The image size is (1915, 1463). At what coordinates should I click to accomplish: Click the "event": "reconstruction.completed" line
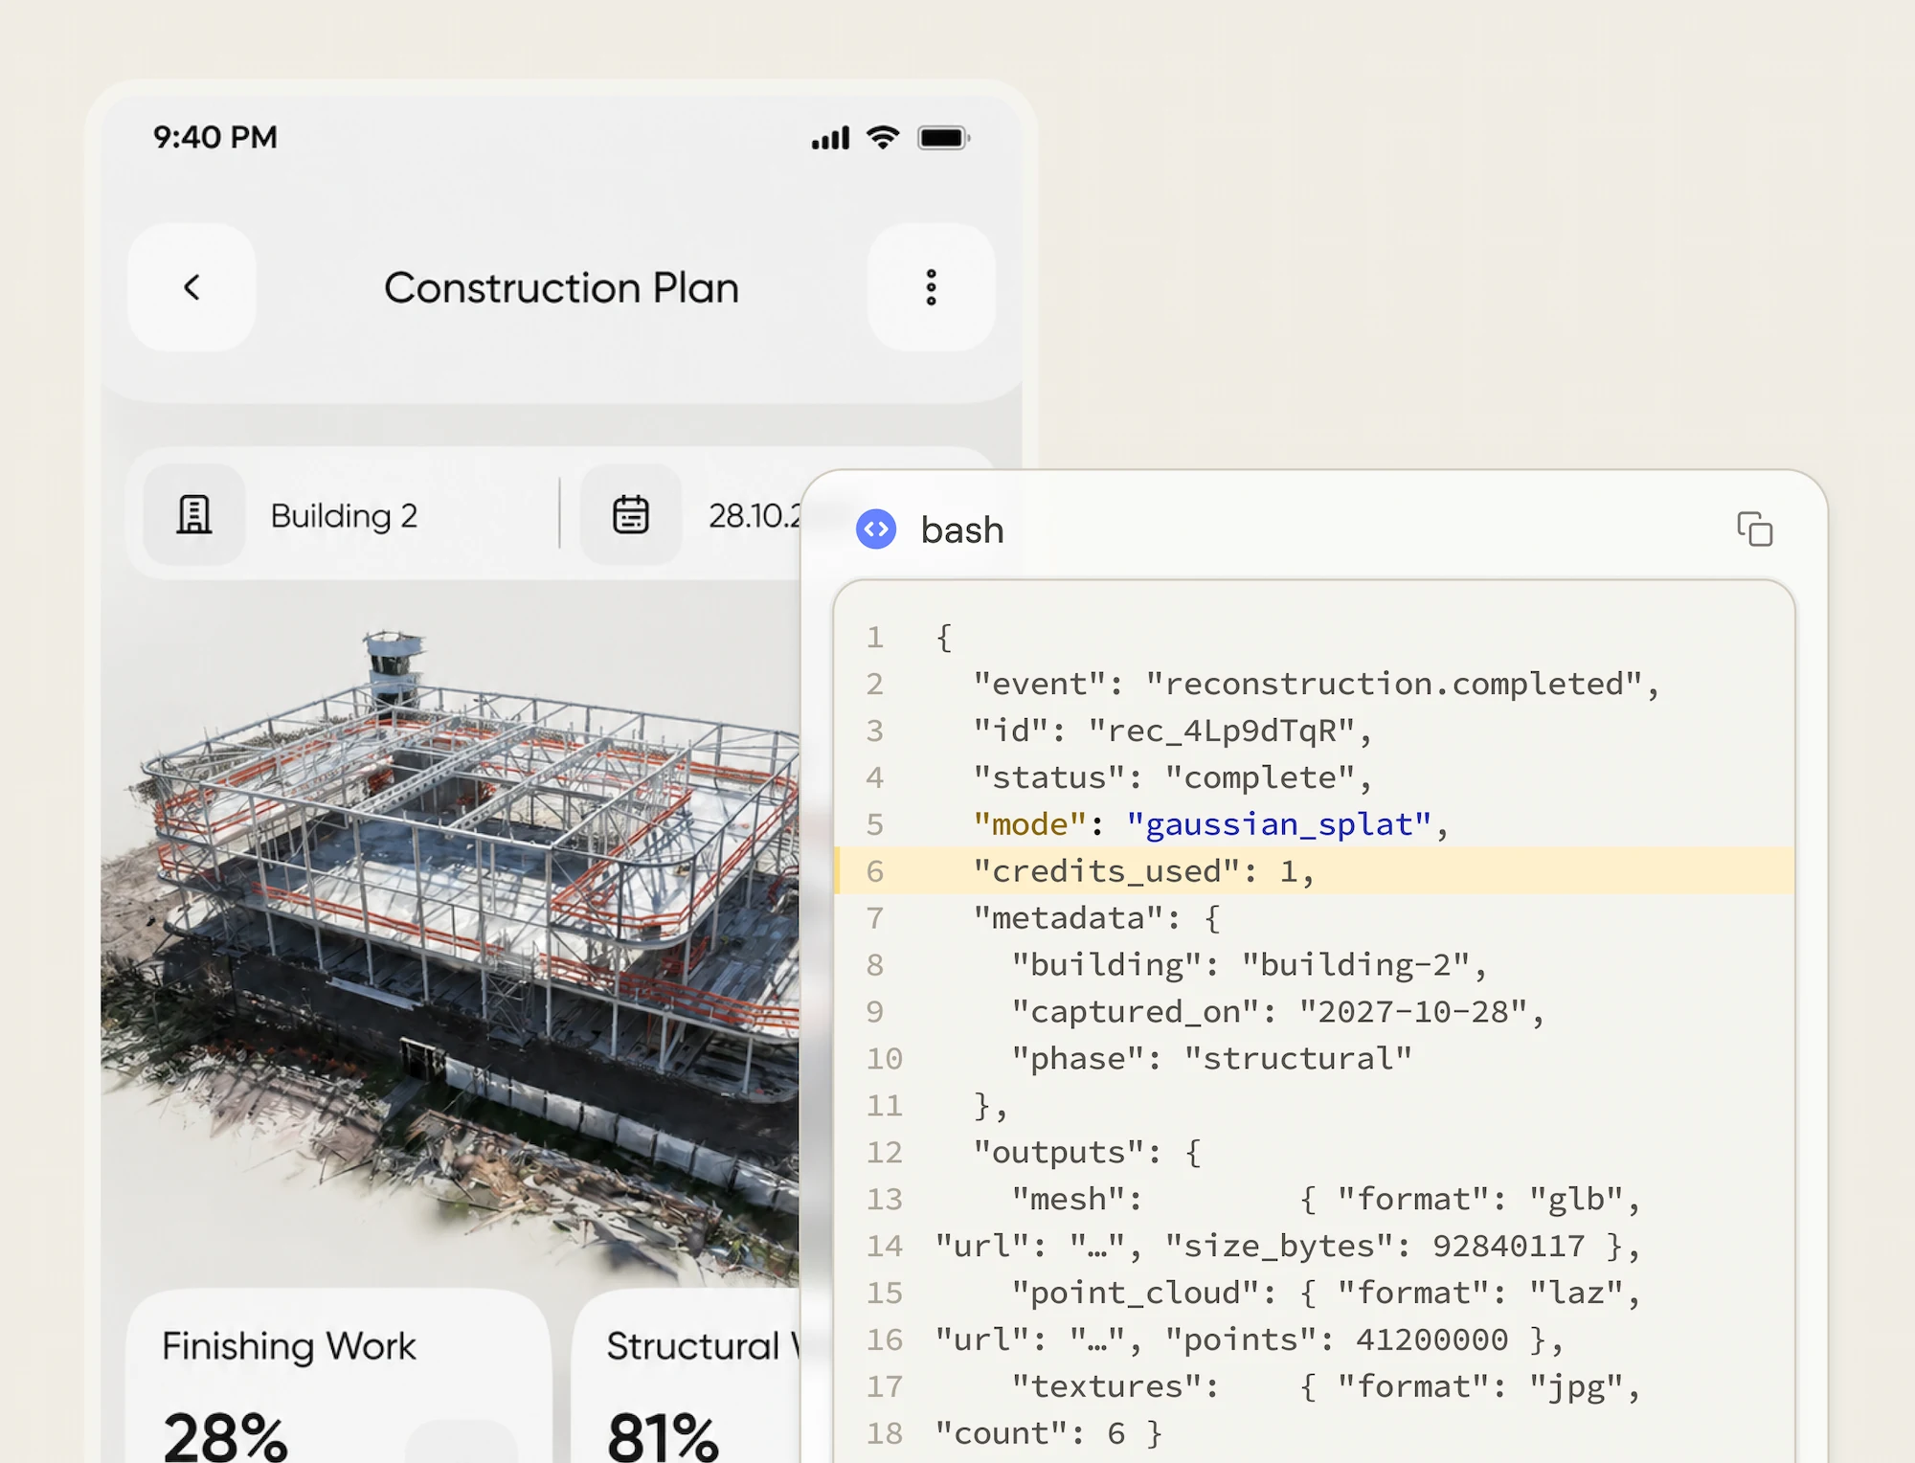point(1316,684)
